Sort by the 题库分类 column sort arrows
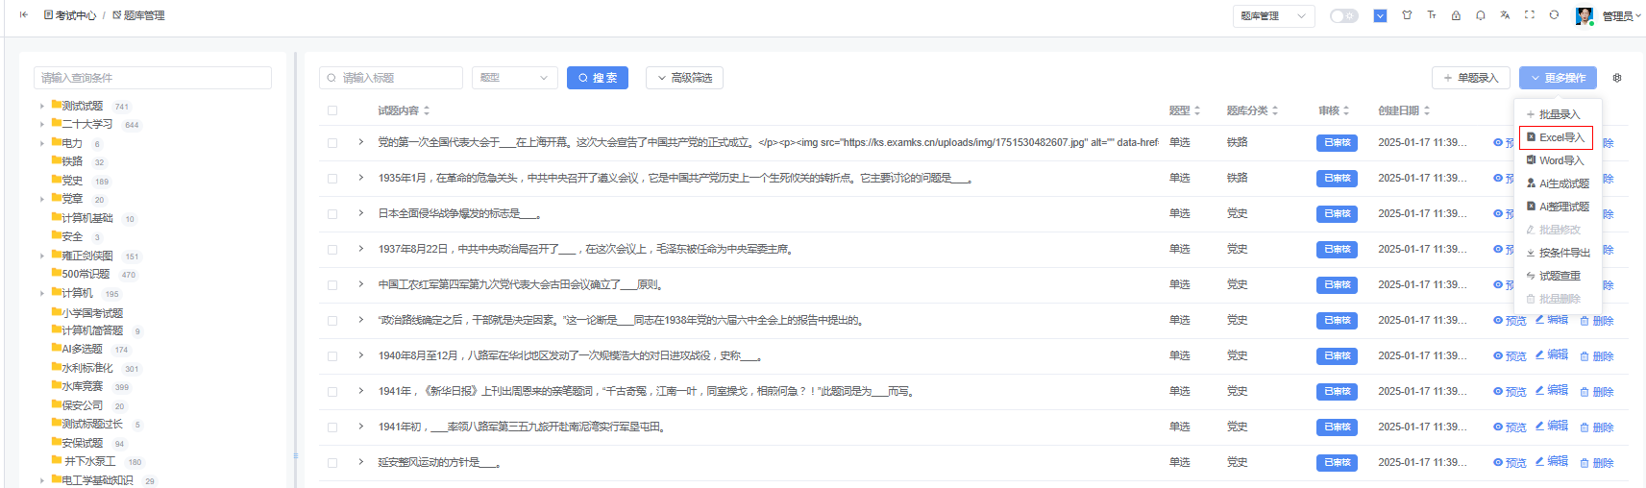 [1275, 110]
